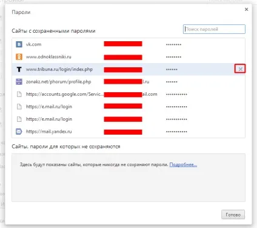The height and width of the screenshot is (228, 257).
Task: Click the Пароли dialog title
Action: (21, 12)
